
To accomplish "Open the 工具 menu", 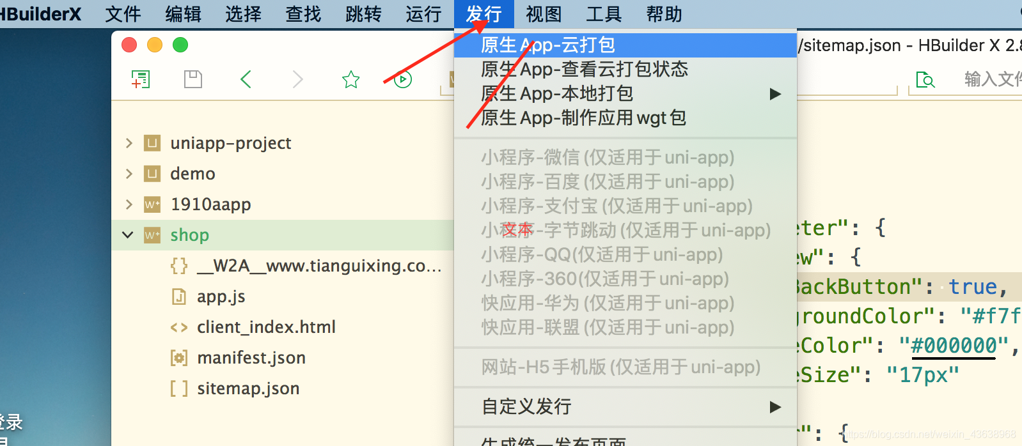I will pos(604,13).
